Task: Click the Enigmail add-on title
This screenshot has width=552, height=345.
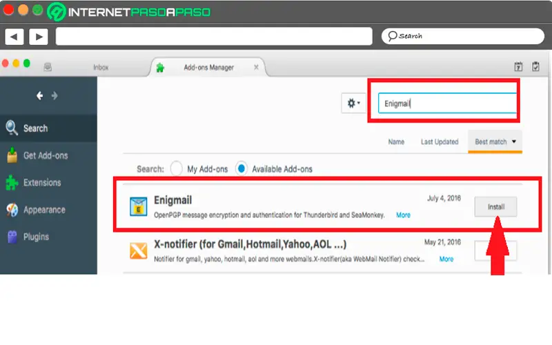Action: [173, 200]
